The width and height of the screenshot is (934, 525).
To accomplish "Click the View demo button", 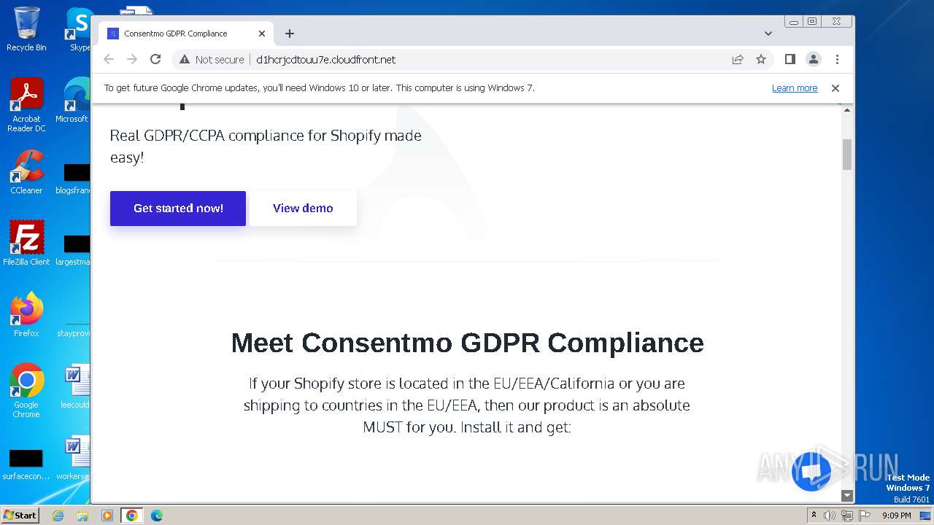I will click(303, 209).
